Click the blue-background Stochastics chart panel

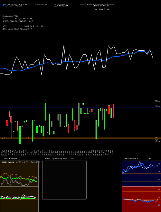coord(141,173)
